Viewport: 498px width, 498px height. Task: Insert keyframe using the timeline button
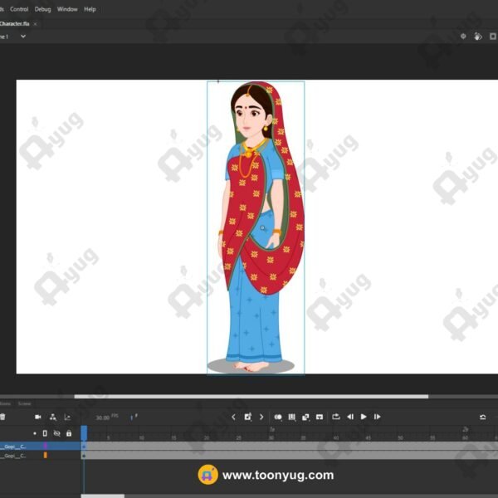[247, 417]
